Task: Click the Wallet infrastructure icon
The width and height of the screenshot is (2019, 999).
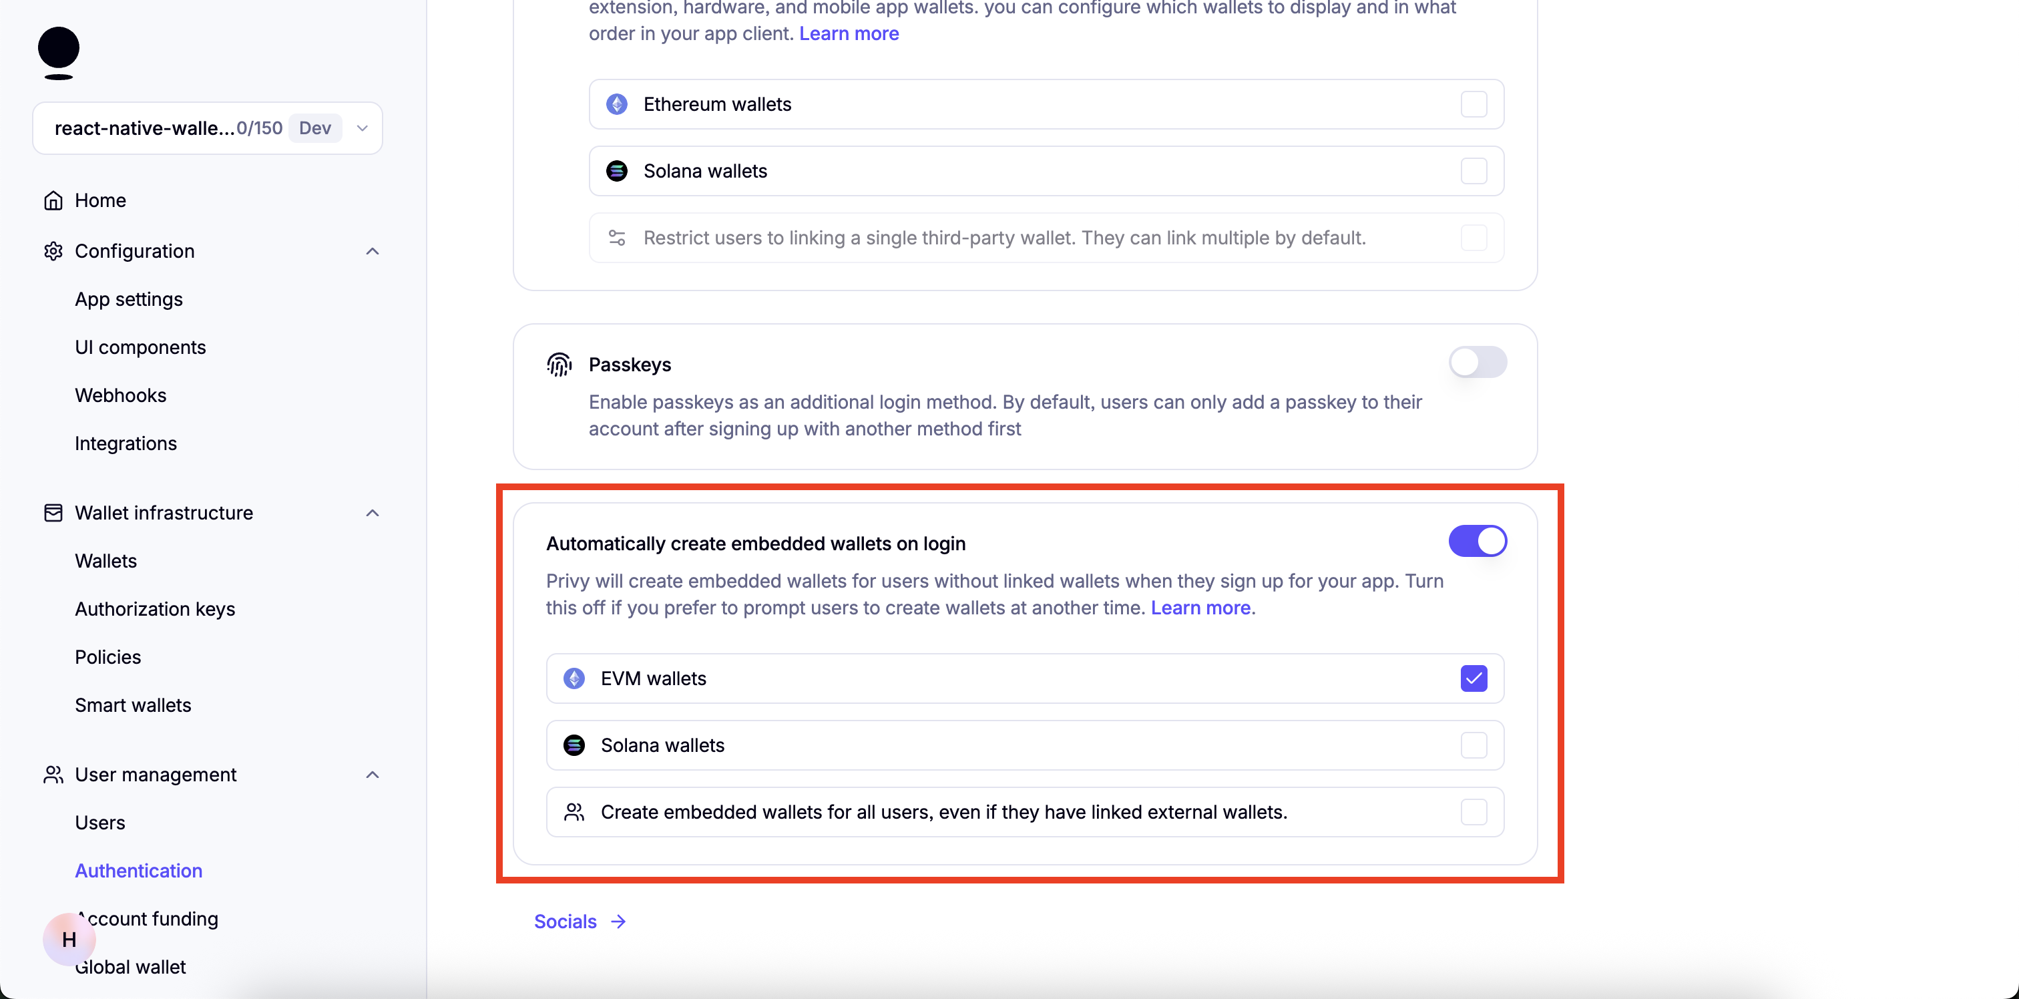Action: (53, 513)
